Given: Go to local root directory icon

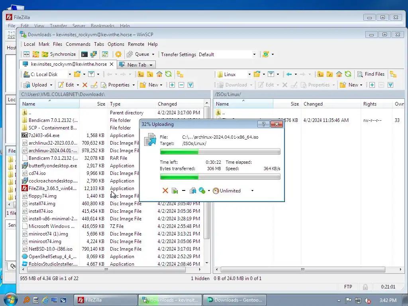Looking at the screenshot, I should (x=150, y=75).
